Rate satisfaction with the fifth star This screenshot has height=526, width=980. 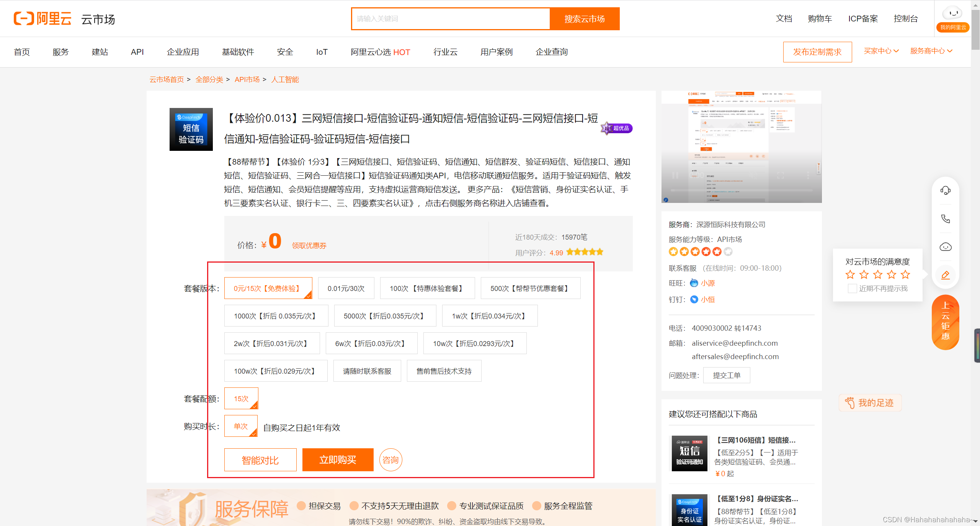coord(905,274)
